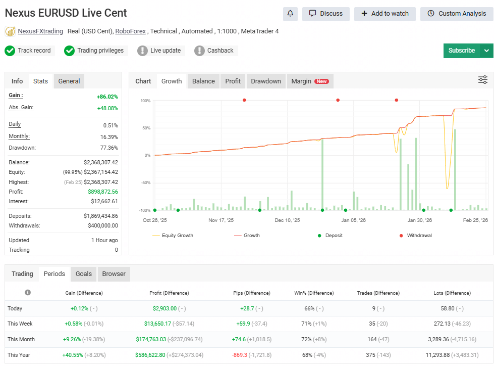Select the Drawdown chart tab
Viewport: 495px width, 366px height.
[x=265, y=81]
